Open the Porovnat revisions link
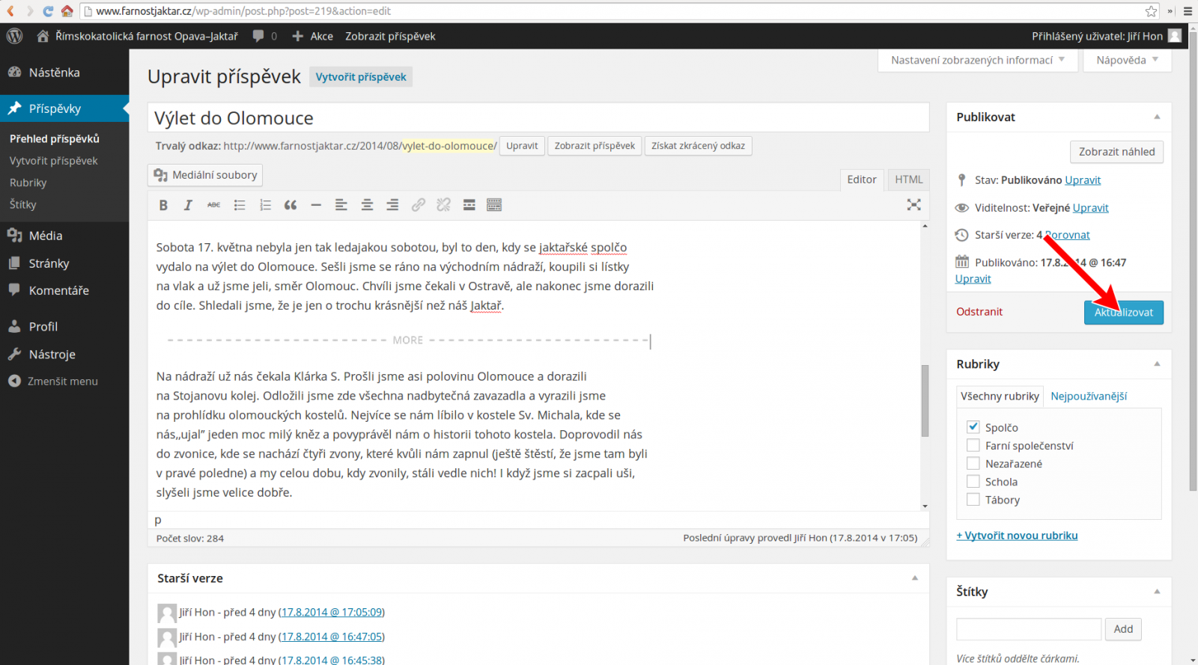This screenshot has height=665, width=1198. point(1067,235)
